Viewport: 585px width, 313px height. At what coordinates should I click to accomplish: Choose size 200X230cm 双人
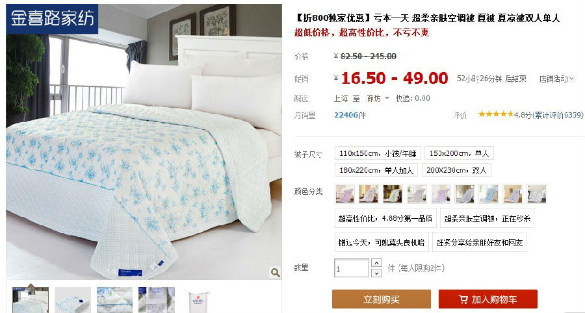456,170
